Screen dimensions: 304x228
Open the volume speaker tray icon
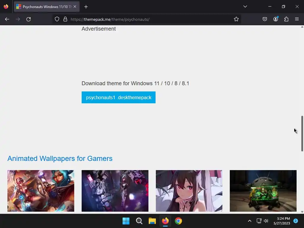[266, 221]
